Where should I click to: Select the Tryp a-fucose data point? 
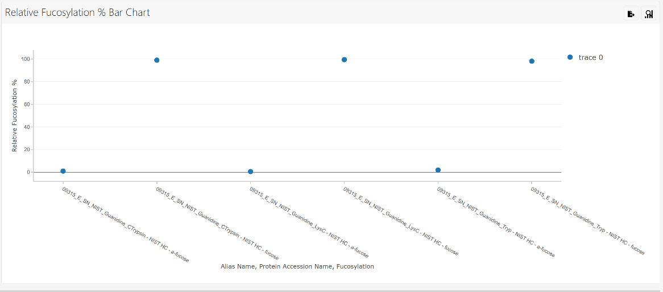click(438, 170)
